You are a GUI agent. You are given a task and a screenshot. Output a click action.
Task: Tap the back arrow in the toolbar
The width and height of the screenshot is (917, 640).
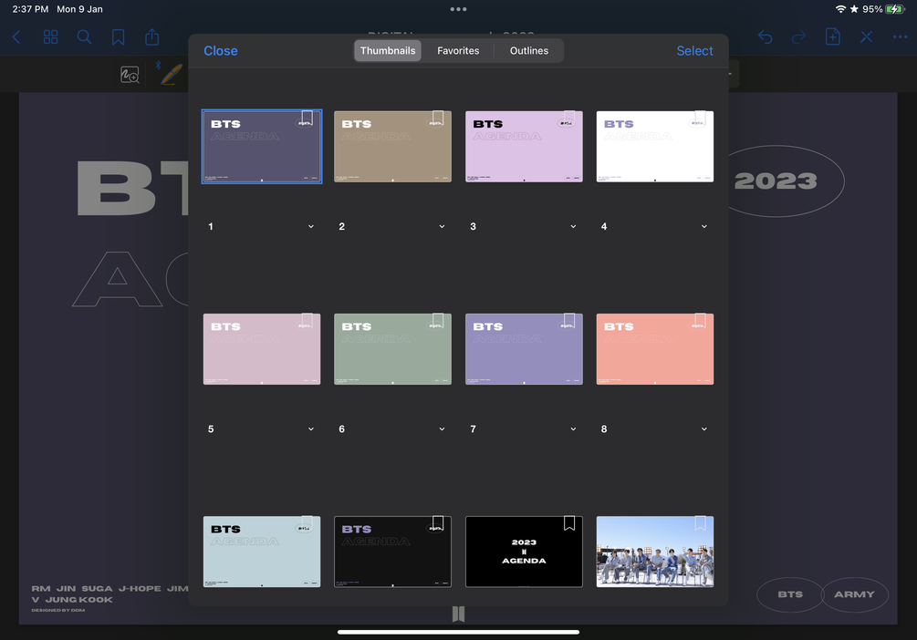point(16,37)
